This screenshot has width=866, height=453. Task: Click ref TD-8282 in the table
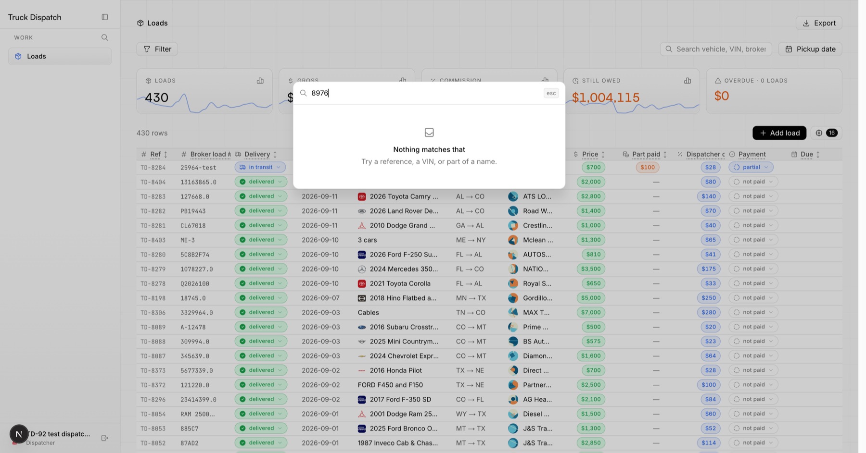point(153,211)
